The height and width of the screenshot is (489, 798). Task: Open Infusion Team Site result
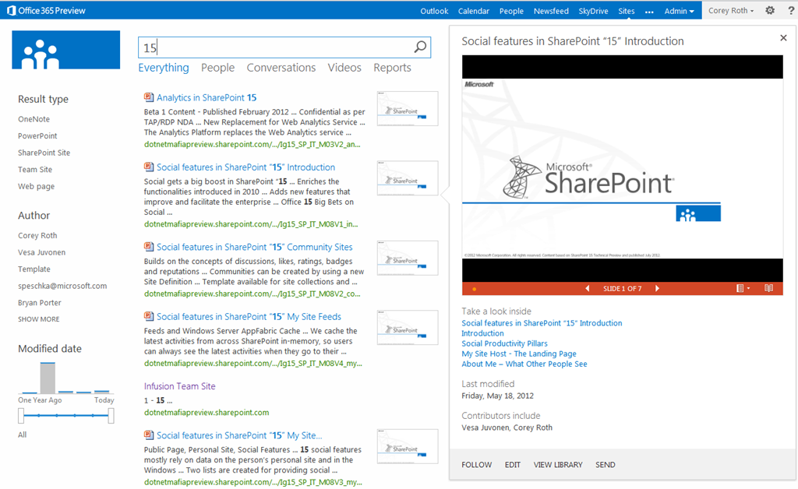pyautogui.click(x=180, y=385)
